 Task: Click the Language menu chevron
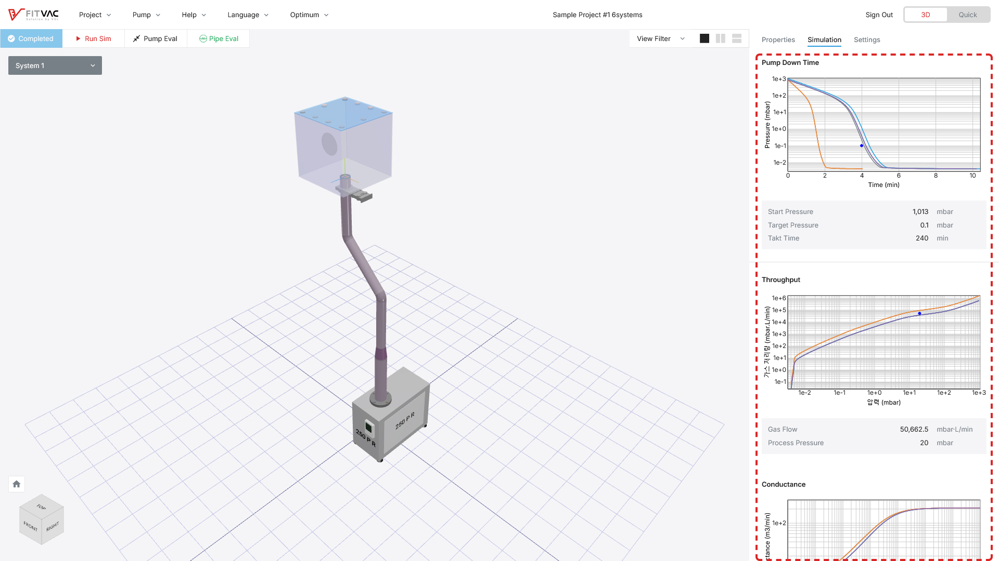(x=266, y=15)
